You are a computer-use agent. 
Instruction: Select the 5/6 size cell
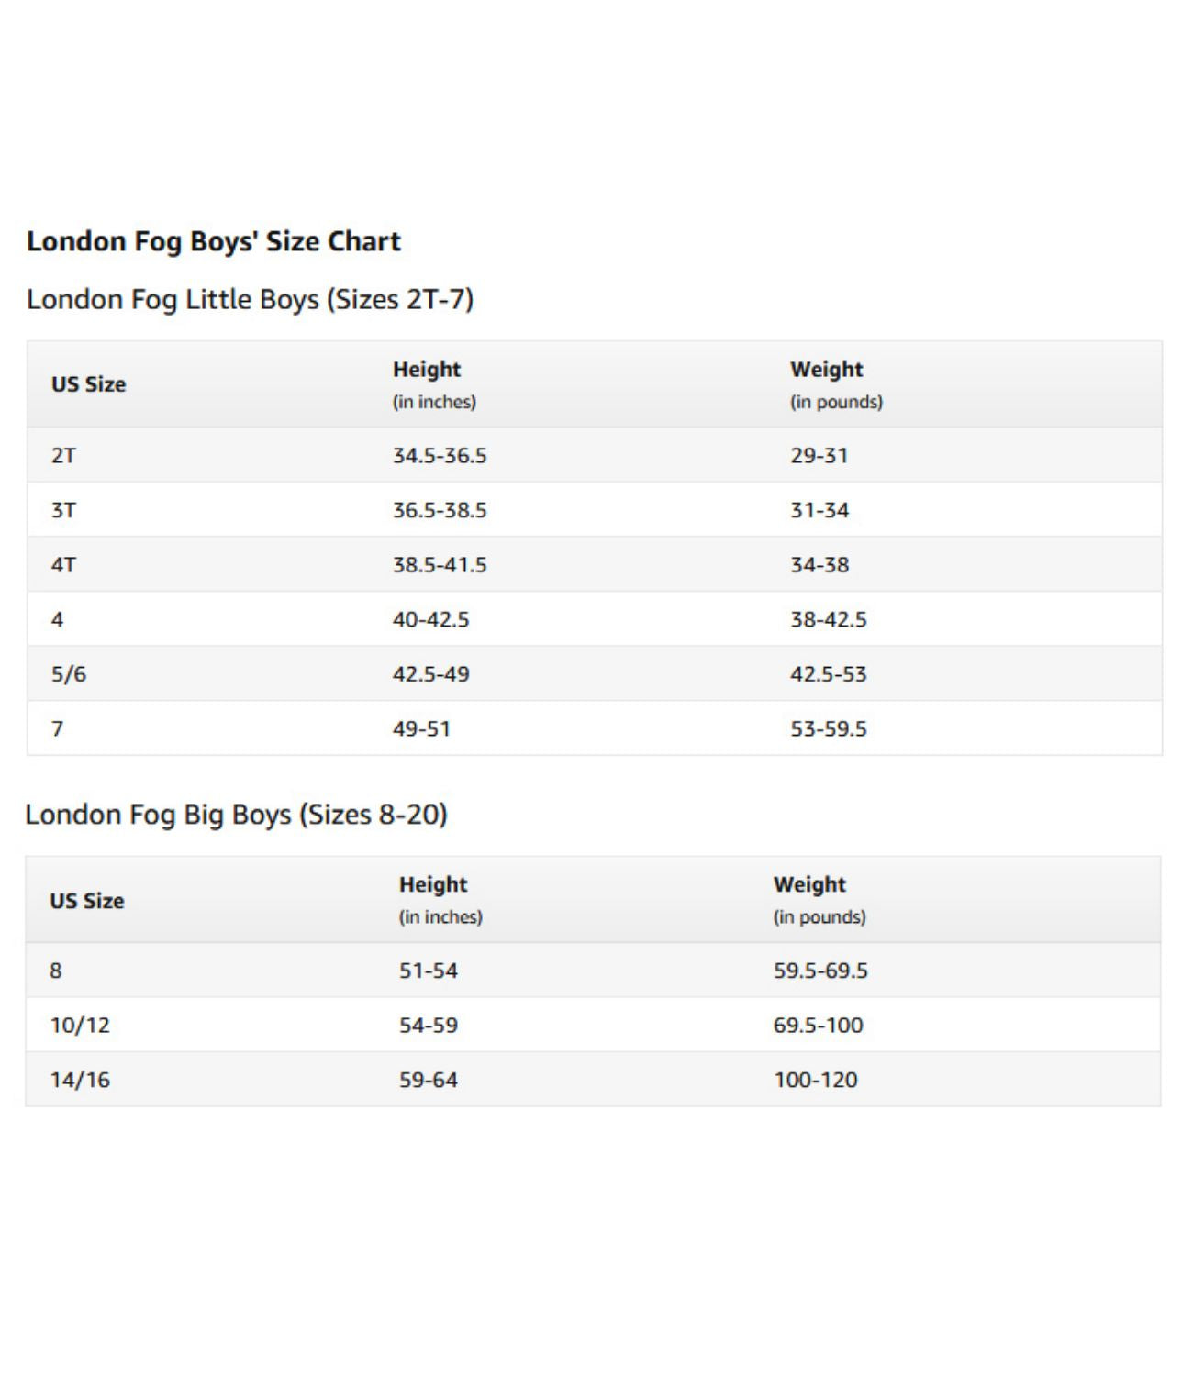(69, 674)
